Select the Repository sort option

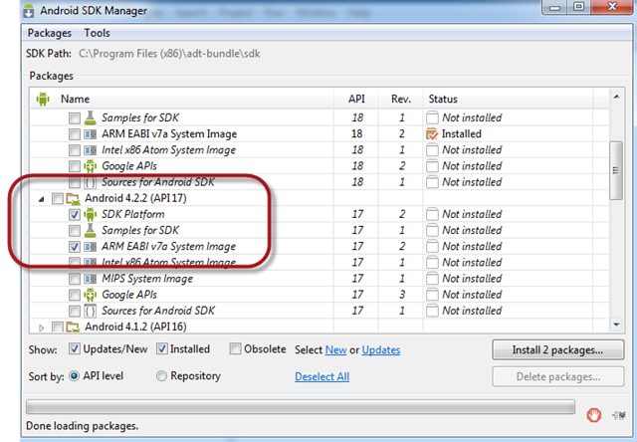[161, 376]
